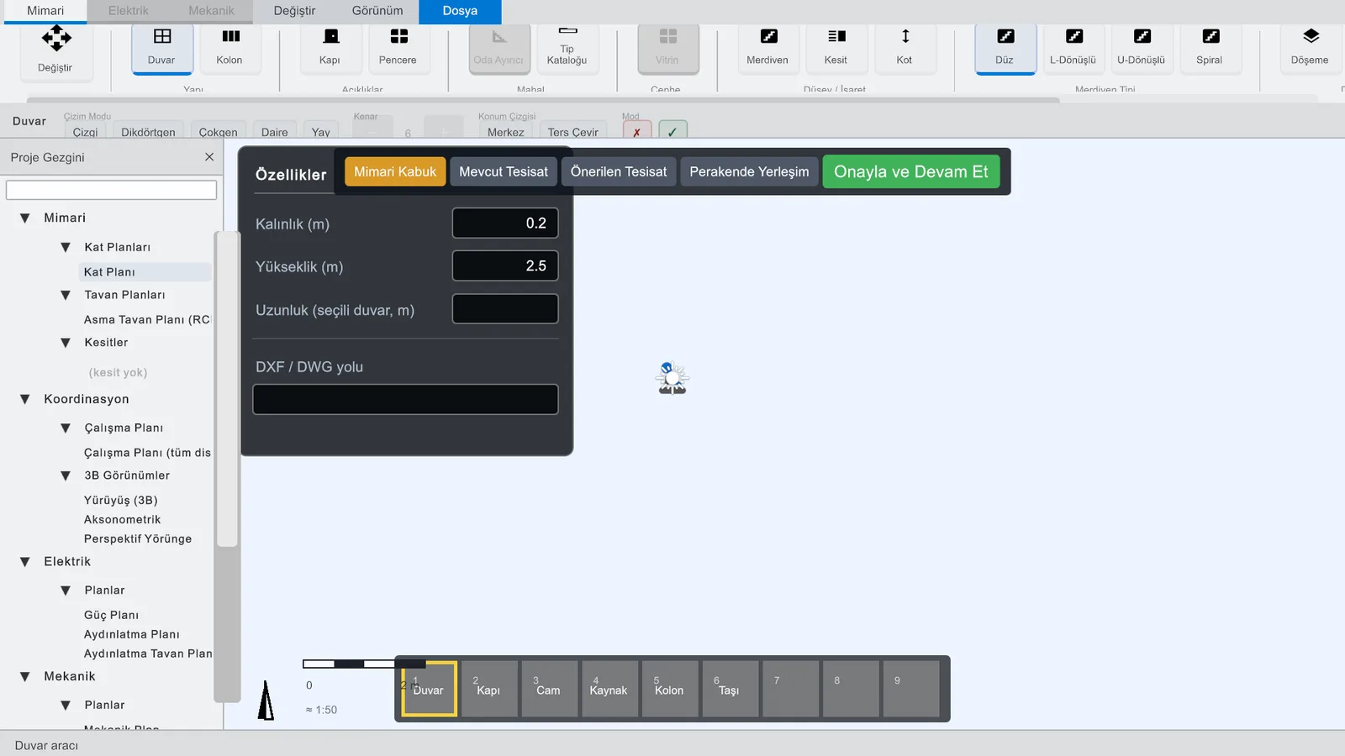Collapse the Kesitler node
The width and height of the screenshot is (1345, 756).
tap(66, 343)
